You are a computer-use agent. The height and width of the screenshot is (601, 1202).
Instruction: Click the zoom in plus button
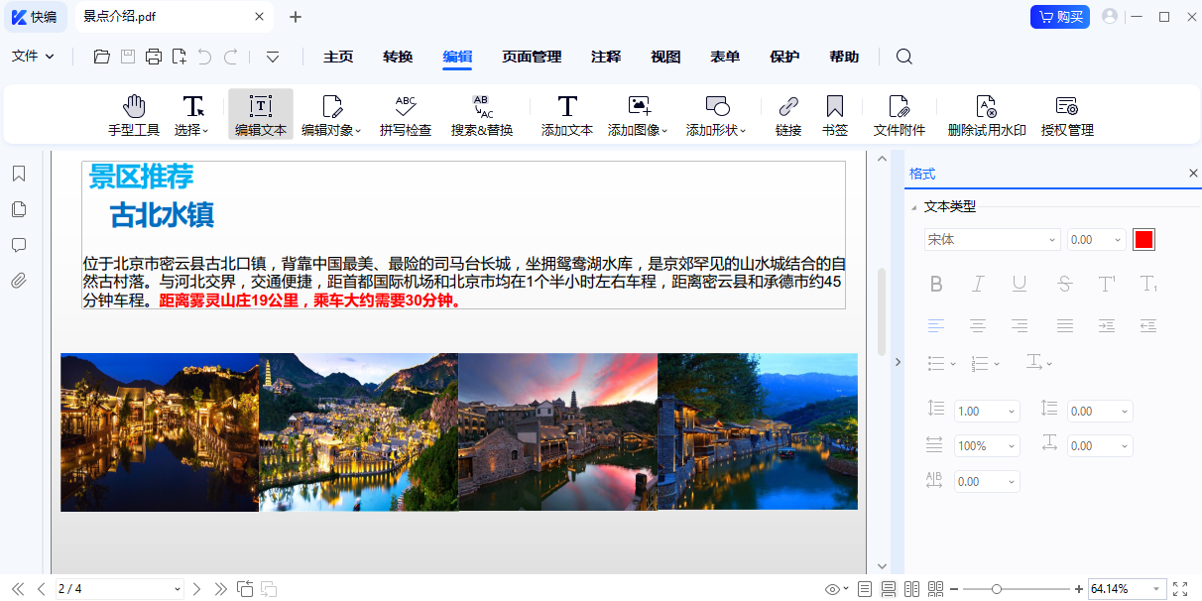pyautogui.click(x=1078, y=589)
